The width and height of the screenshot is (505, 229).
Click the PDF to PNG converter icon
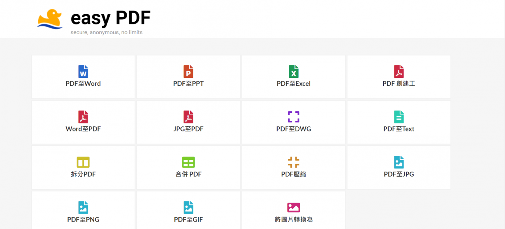(x=83, y=207)
